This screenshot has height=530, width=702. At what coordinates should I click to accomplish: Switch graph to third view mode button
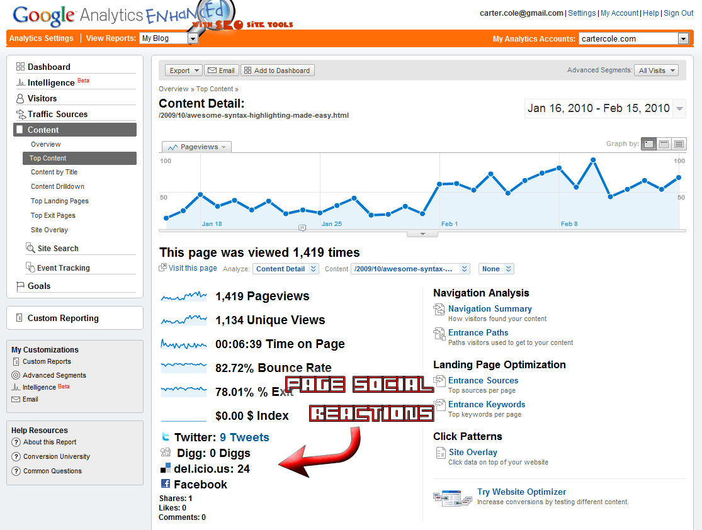tap(679, 144)
